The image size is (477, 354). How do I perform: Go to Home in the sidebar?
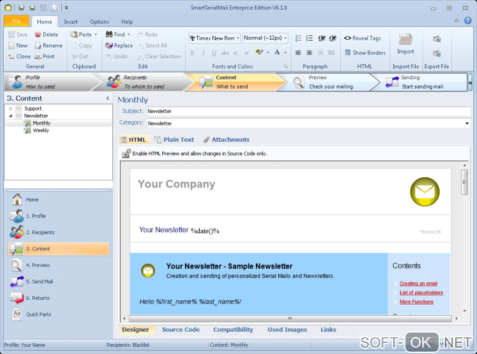click(32, 200)
